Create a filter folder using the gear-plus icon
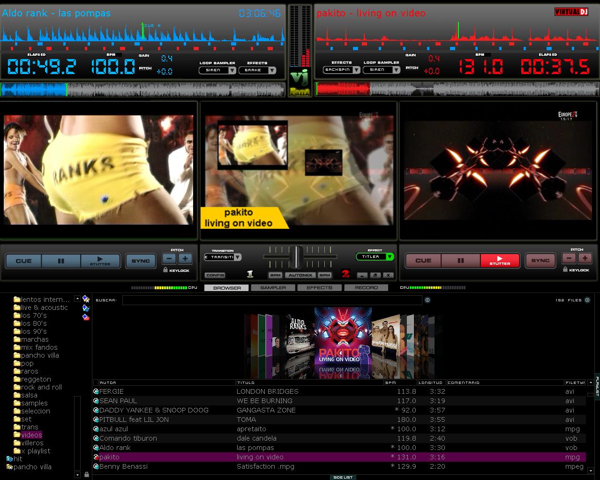600x480 pixels. pyautogui.click(x=86, y=308)
